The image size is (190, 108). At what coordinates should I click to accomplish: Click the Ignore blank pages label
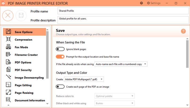click(x=76, y=49)
